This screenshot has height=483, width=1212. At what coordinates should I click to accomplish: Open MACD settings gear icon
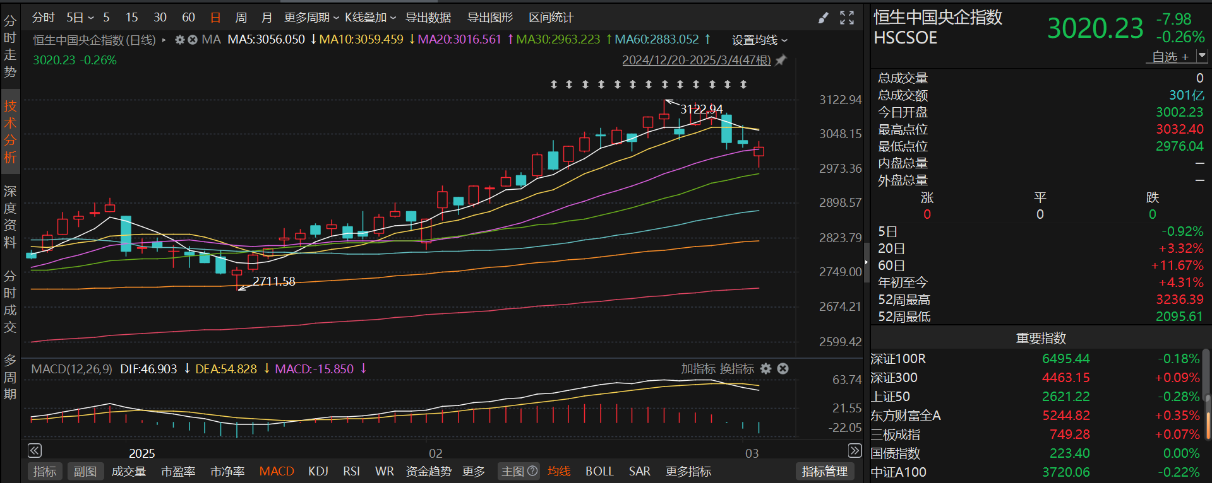[766, 369]
